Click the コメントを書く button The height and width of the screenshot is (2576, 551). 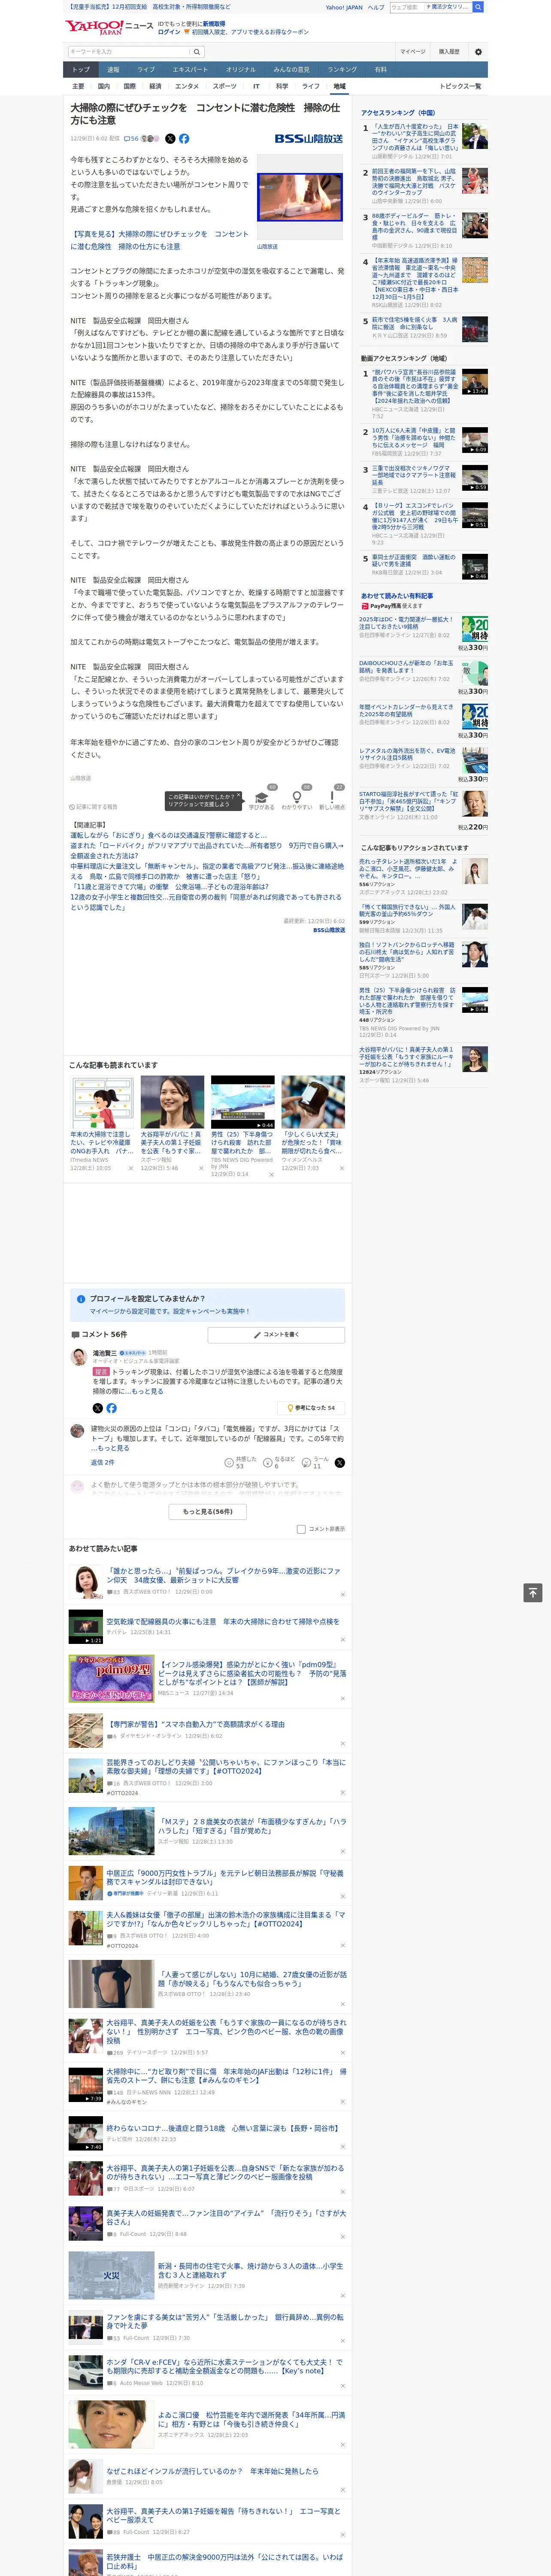(x=276, y=1335)
